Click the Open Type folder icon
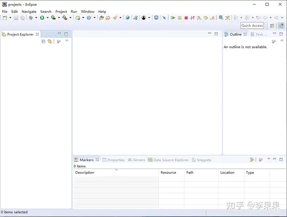The height and width of the screenshot is (217, 287). point(101,18)
